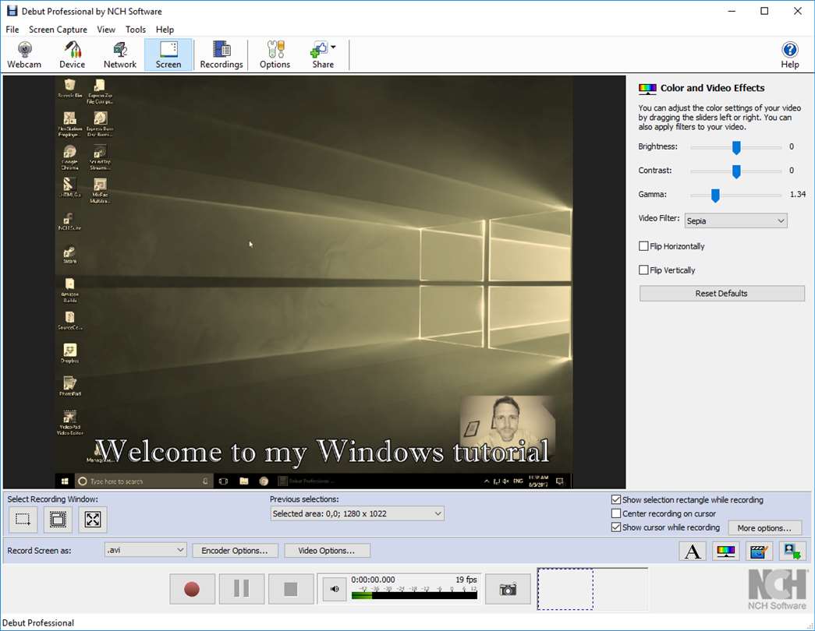Open the text caption tool
This screenshot has width=815, height=631.
[693, 551]
